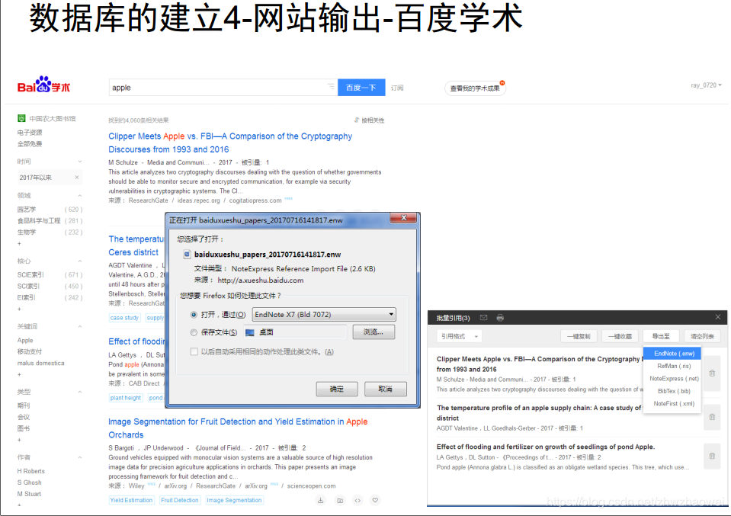Click the 浏览... browse button
This screenshot has width=731, height=516.
coord(374,332)
